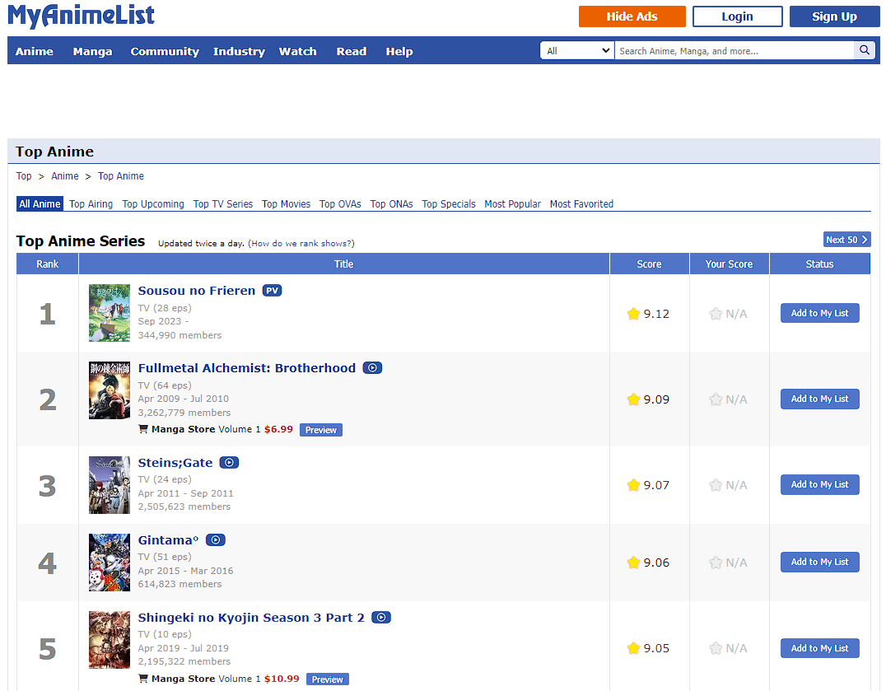The width and height of the screenshot is (886, 691).
Task: Select Top Airing from the ranking filters
Action: click(91, 203)
